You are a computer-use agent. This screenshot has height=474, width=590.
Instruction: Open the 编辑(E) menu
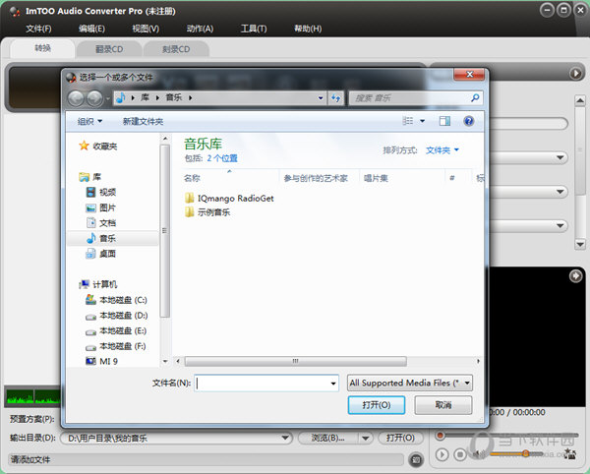[91, 29]
